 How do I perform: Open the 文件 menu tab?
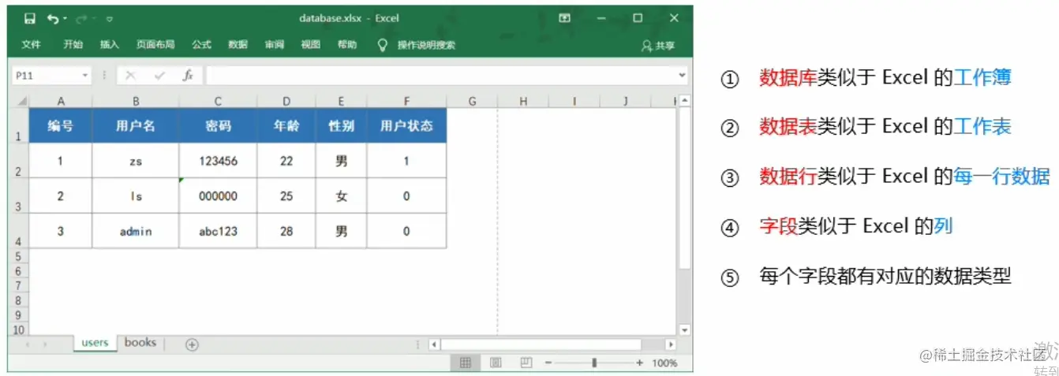point(31,45)
